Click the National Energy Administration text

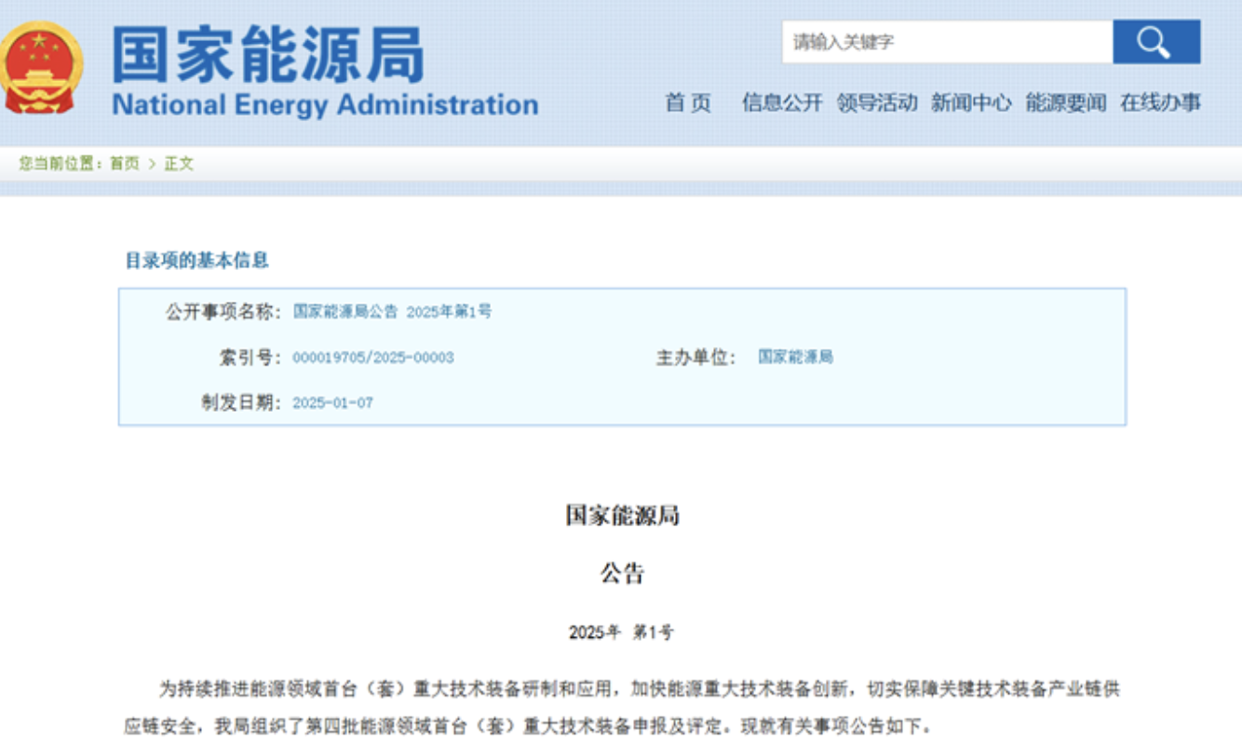coord(325,104)
